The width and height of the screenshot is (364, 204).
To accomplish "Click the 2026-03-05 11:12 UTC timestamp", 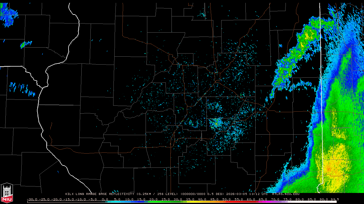I will point(247,194).
